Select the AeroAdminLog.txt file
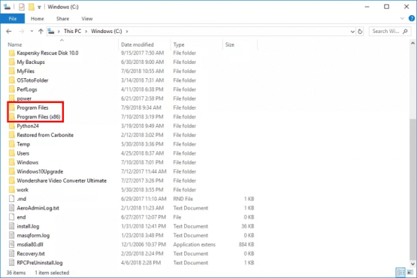This screenshot has width=417, height=278. pos(38,208)
